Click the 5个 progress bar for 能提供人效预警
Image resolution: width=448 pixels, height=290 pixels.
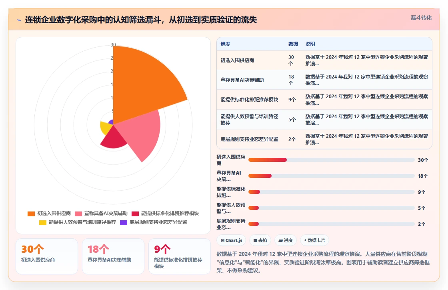332,208
